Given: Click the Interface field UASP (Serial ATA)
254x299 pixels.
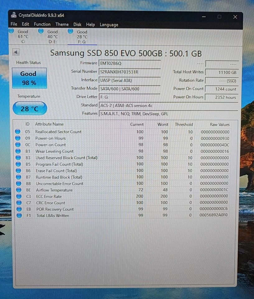Looking at the screenshot, I should pyautogui.click(x=129, y=80).
